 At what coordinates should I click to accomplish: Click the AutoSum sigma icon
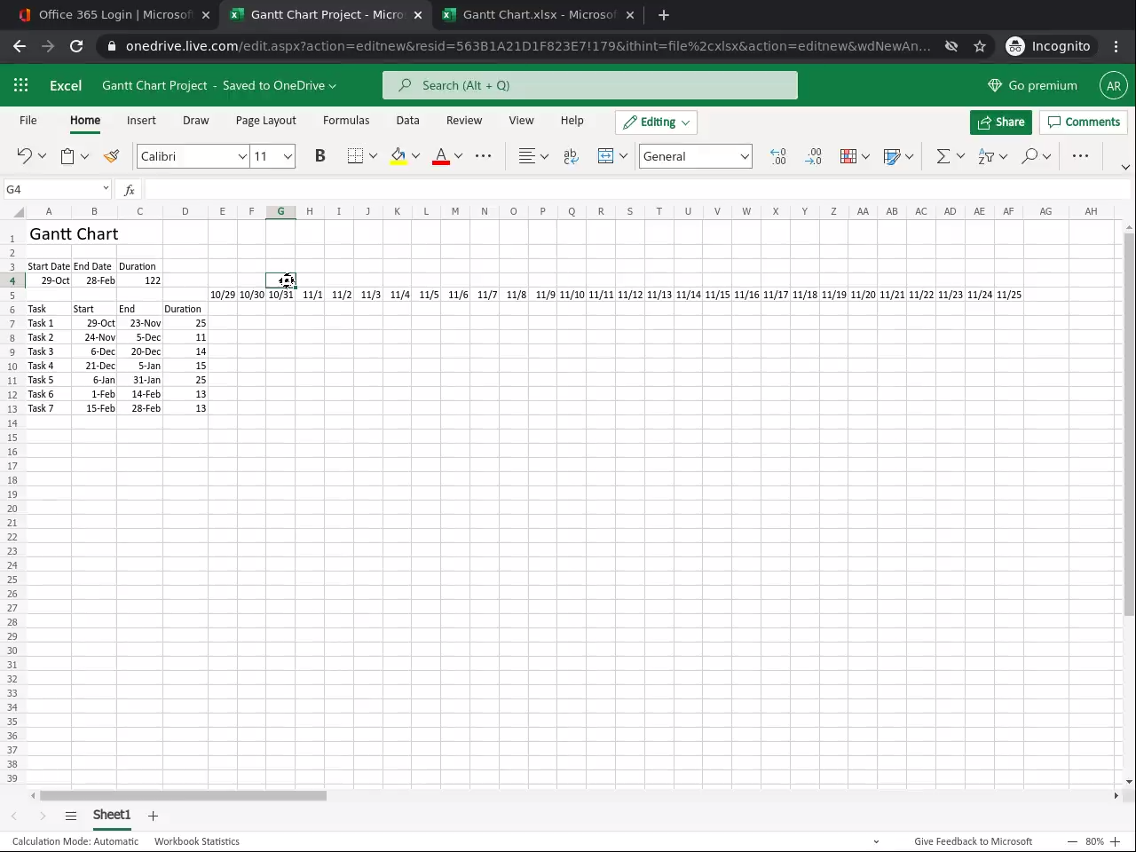tap(943, 156)
